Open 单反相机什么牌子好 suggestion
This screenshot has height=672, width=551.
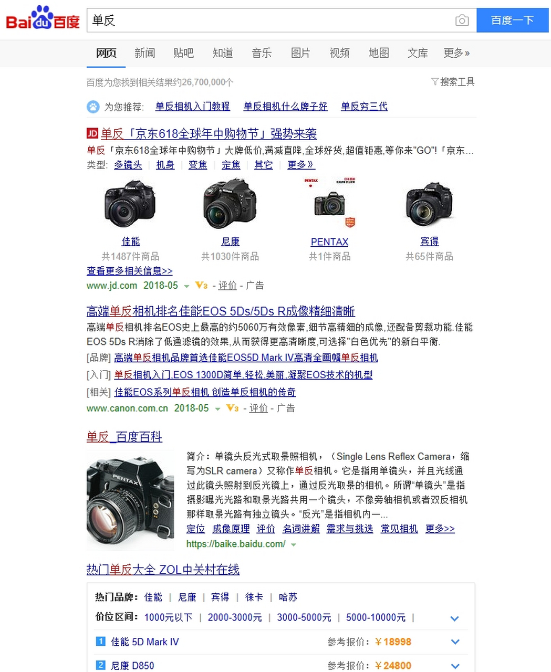tap(285, 107)
